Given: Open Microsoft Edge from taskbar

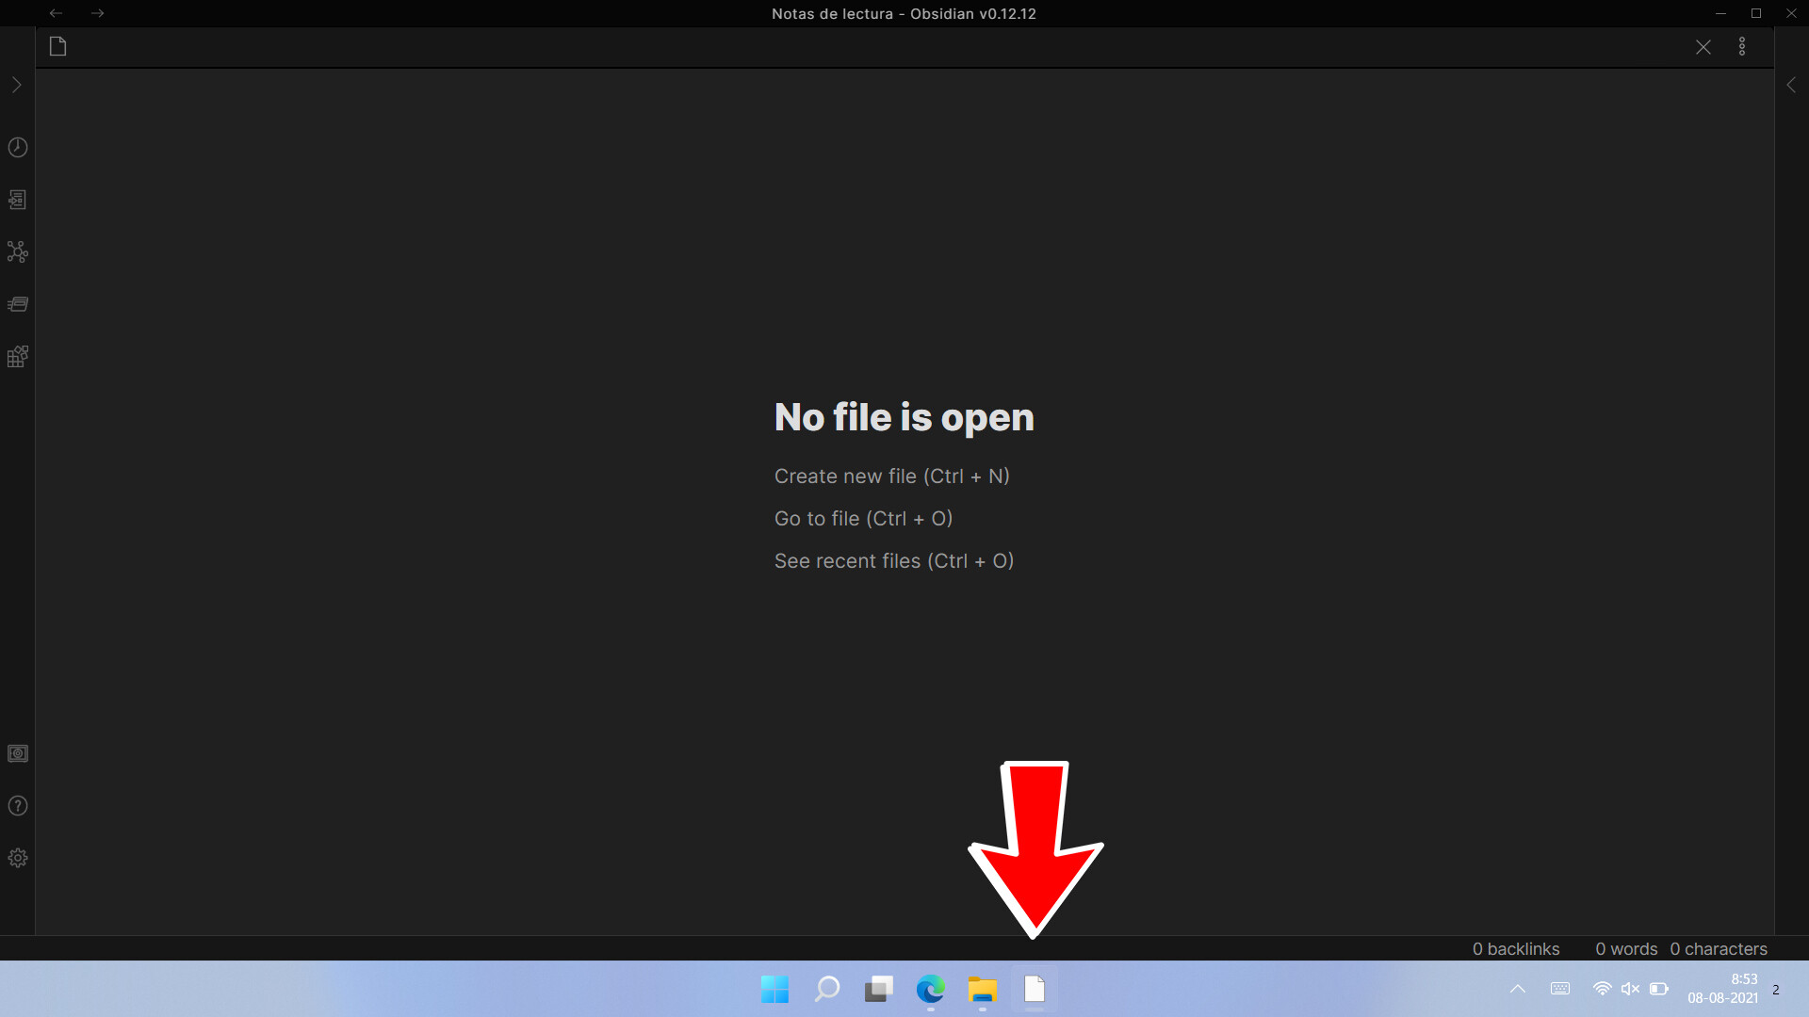Looking at the screenshot, I should (930, 990).
